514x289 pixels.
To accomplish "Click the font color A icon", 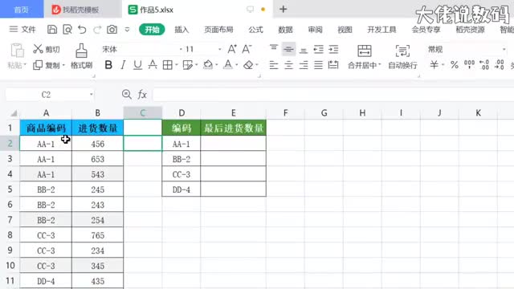I will (x=228, y=65).
